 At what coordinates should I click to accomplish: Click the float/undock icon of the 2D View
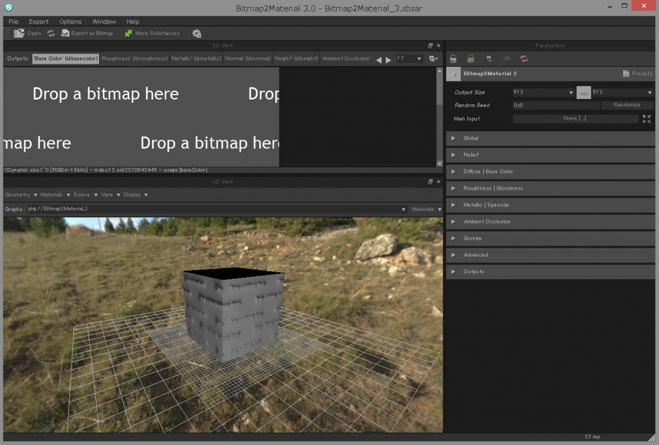pyautogui.click(x=431, y=45)
